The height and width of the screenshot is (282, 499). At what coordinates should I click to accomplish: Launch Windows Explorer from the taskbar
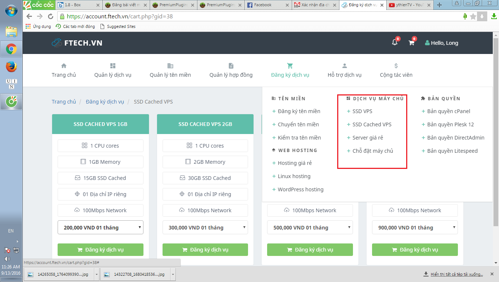click(11, 32)
